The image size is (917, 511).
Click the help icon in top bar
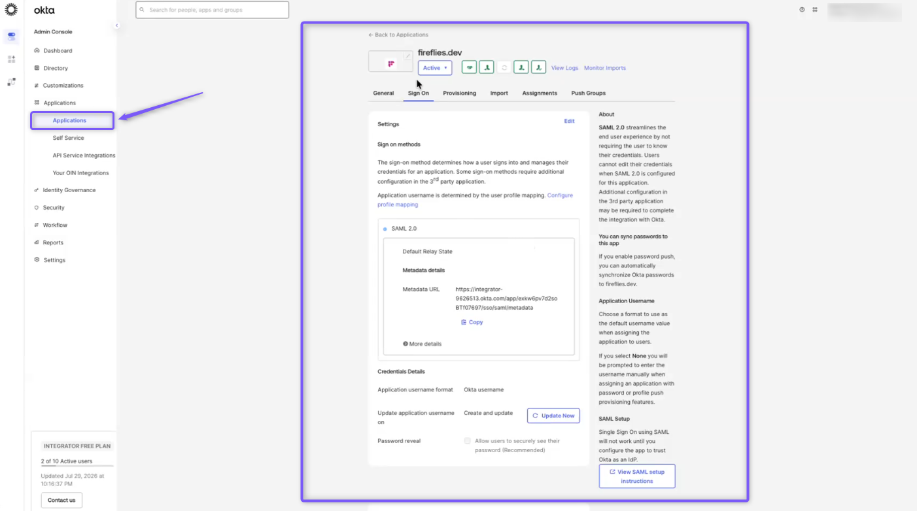click(x=802, y=10)
